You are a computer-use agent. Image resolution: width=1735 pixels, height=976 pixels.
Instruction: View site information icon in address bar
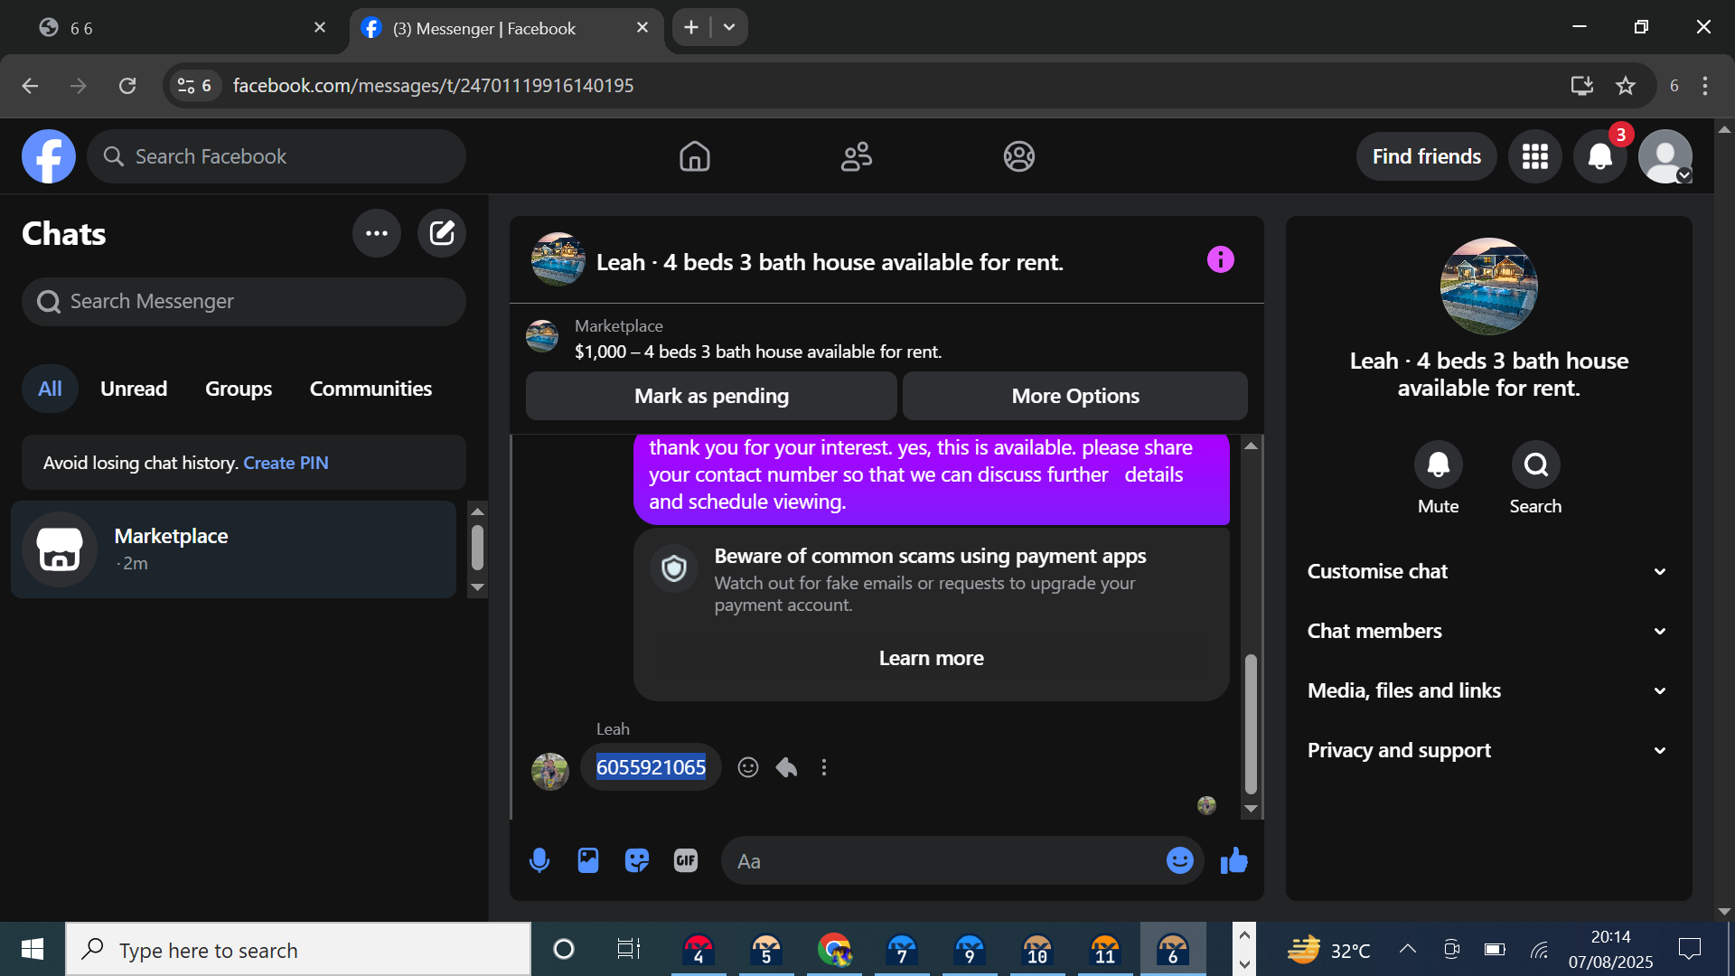point(195,86)
